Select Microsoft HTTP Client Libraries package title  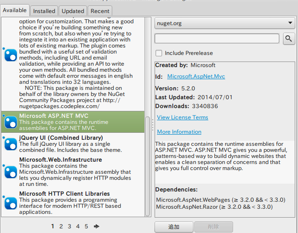[64, 193]
